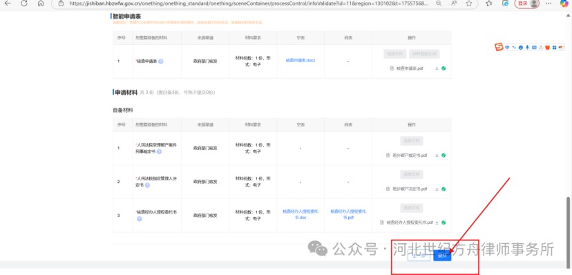This screenshot has height=275, width=572.
Task: Click 选择文件 for the 授权委托书 row
Action: (412, 208)
